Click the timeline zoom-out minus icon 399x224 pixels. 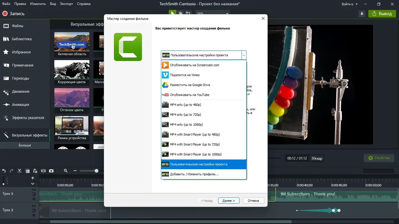click(x=75, y=171)
